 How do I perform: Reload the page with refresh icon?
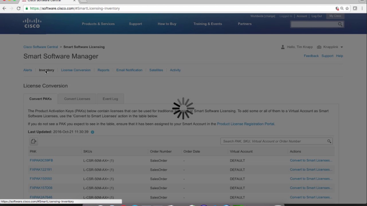(19, 8)
